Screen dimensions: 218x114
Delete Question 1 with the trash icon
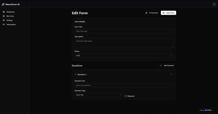(171, 74)
